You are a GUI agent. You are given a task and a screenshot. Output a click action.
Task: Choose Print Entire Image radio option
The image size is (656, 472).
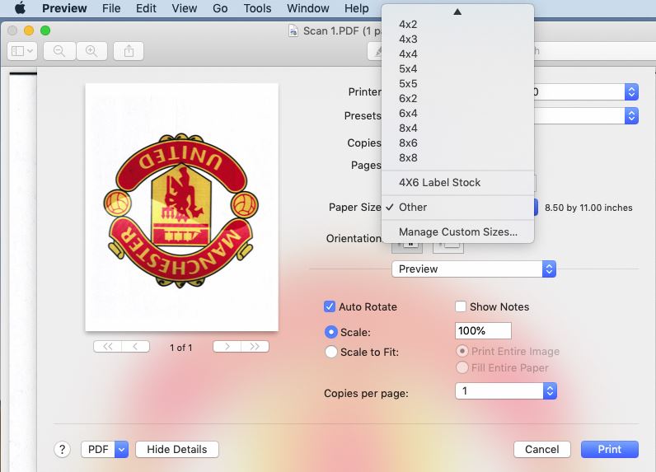tap(462, 351)
